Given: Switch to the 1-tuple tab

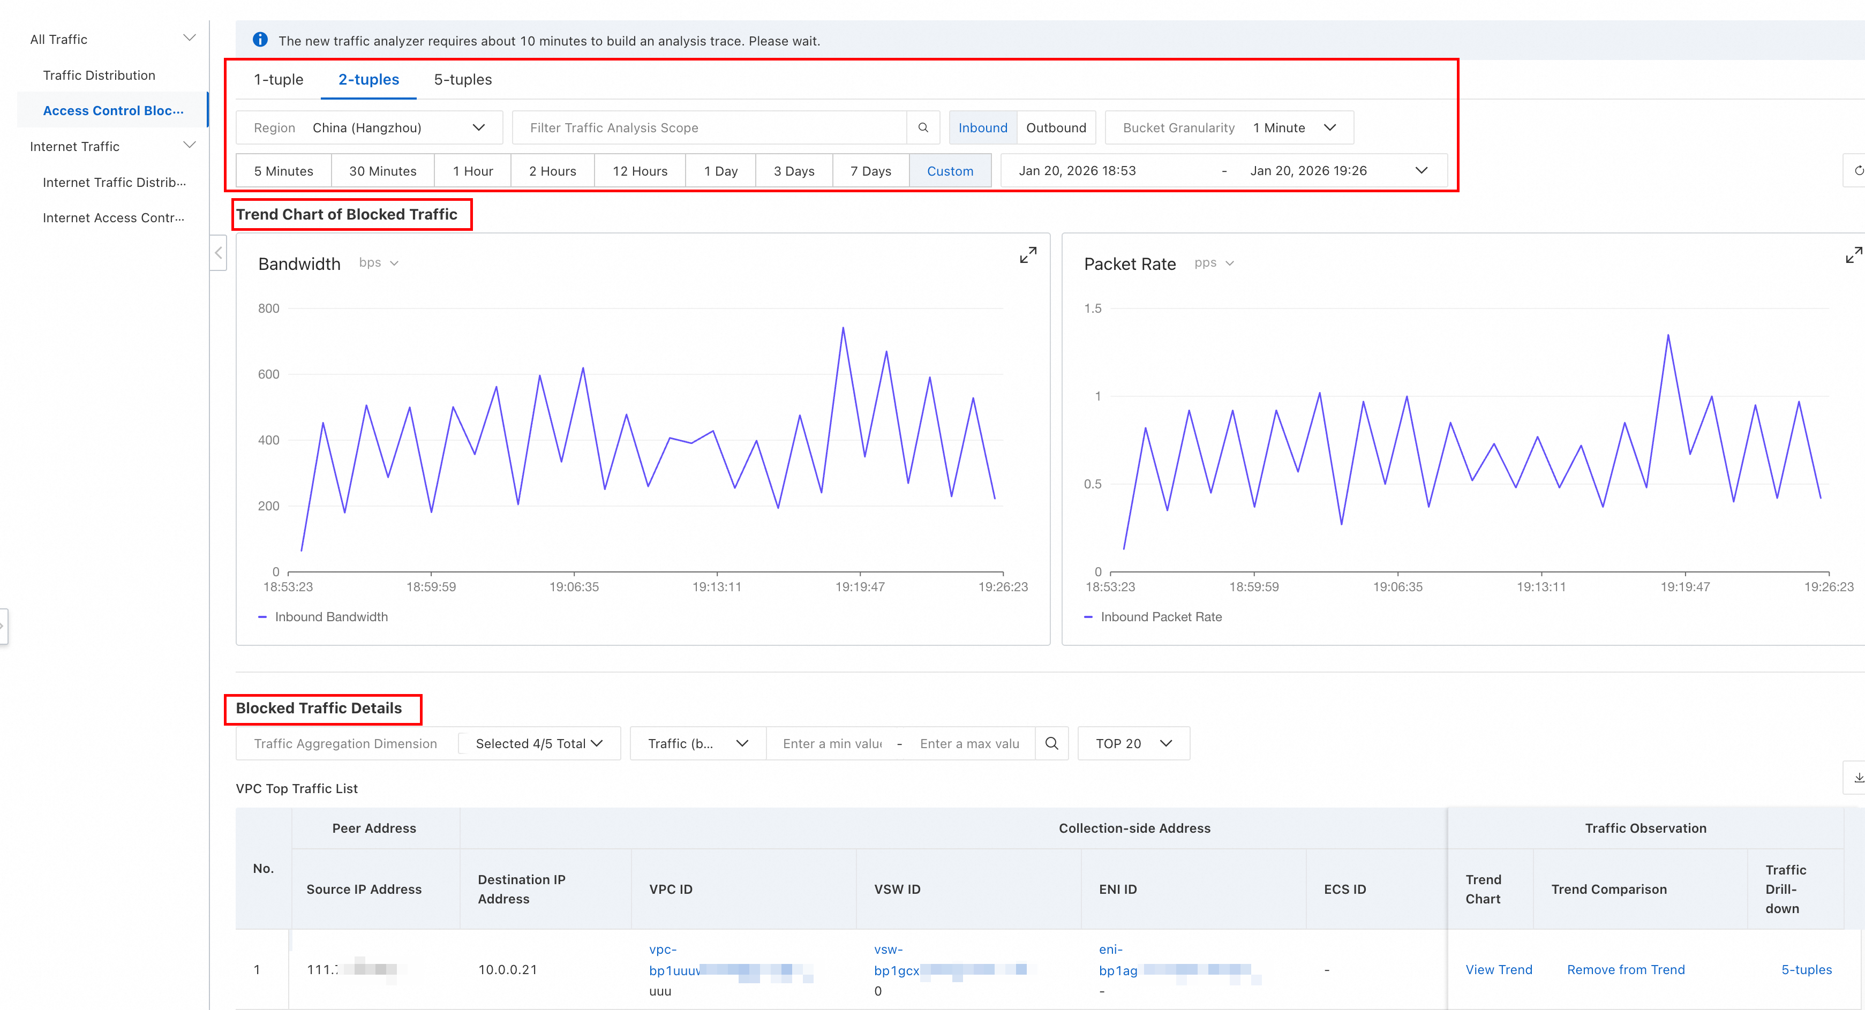Looking at the screenshot, I should coord(278,80).
